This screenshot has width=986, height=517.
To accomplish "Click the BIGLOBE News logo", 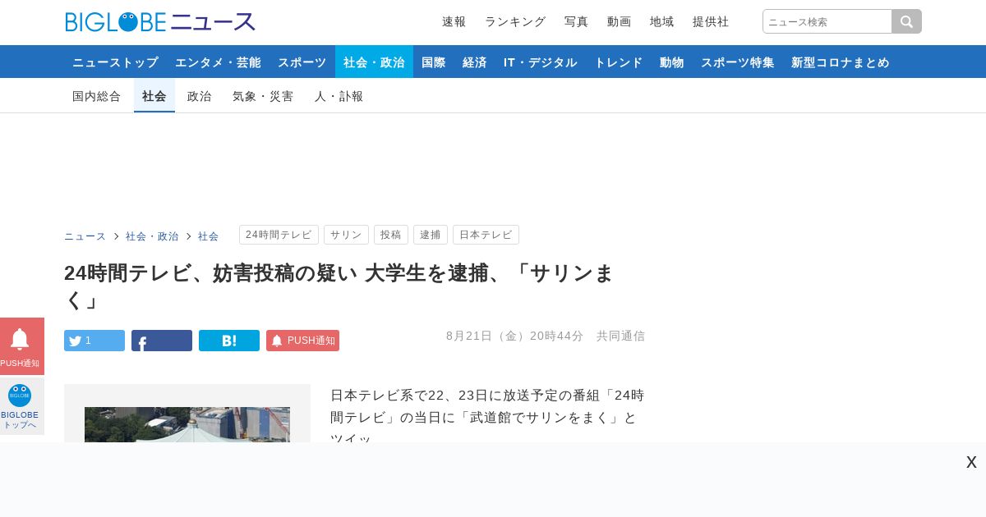I will click(x=160, y=22).
